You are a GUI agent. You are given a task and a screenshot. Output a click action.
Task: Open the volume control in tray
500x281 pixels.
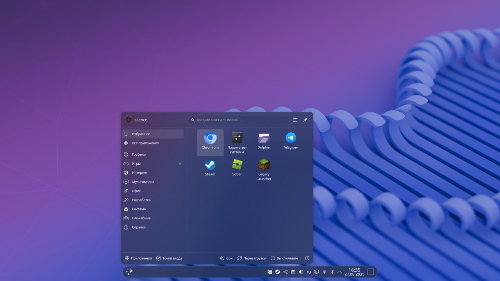pyautogui.click(x=301, y=272)
